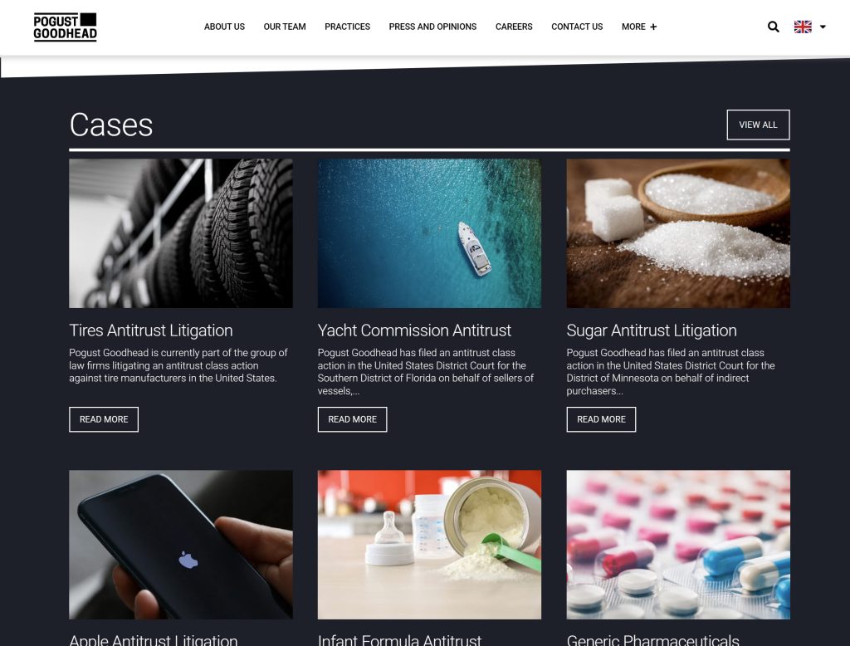Open the Practices menu
This screenshot has height=646, width=850.
pyautogui.click(x=347, y=27)
